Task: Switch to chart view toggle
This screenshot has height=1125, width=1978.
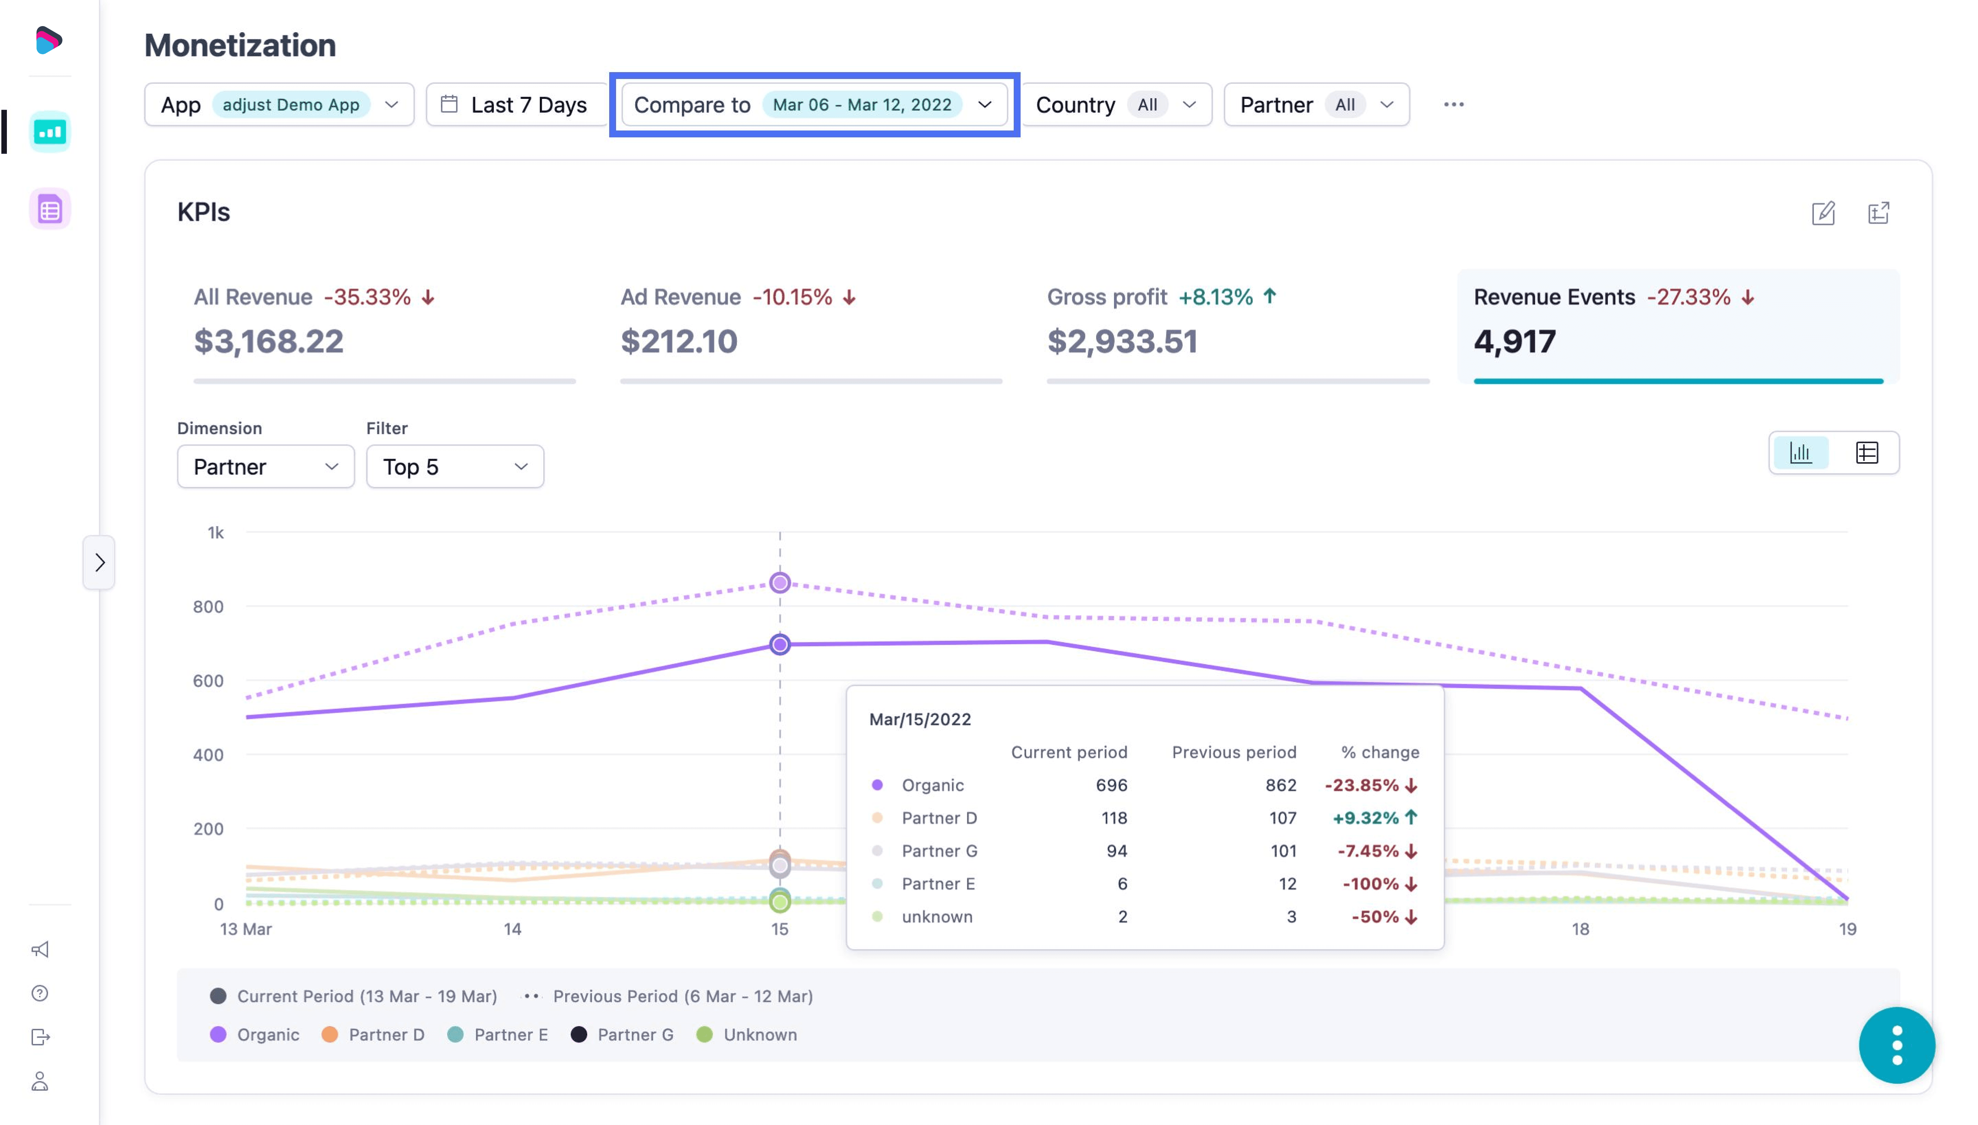Action: click(x=1801, y=453)
